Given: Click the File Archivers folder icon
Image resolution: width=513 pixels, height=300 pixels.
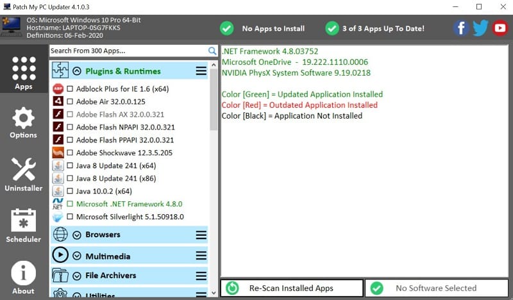Looking at the screenshot, I should click(x=60, y=275).
